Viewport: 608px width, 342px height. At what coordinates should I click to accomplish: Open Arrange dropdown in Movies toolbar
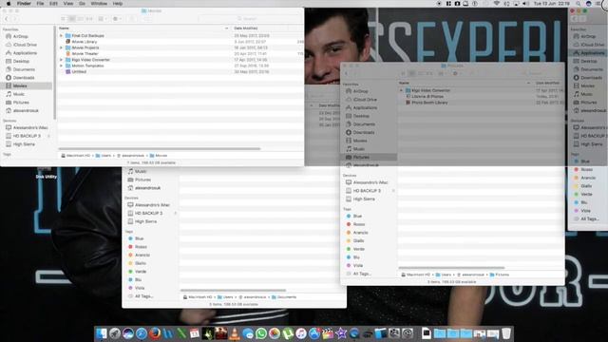tap(102, 19)
